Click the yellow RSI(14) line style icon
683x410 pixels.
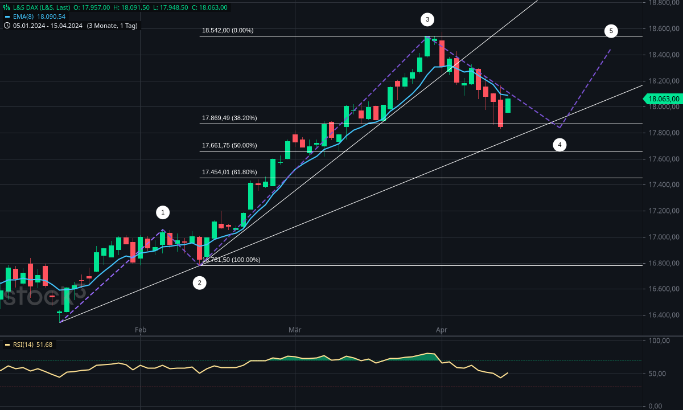pyautogui.click(x=7, y=345)
